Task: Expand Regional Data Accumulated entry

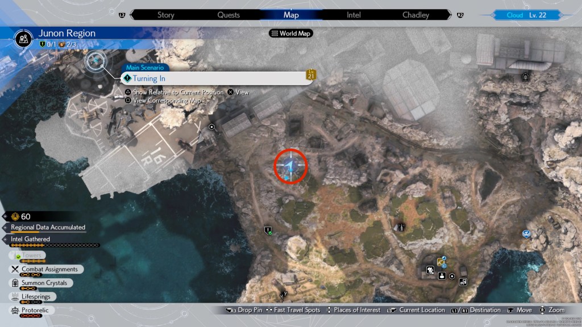Action: point(48,228)
